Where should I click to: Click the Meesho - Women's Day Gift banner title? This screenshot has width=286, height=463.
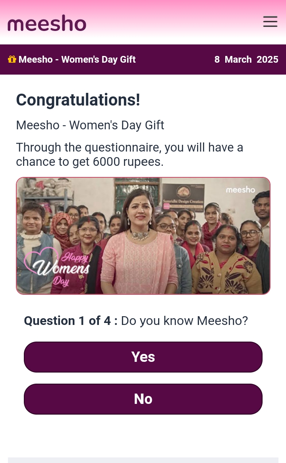(77, 60)
